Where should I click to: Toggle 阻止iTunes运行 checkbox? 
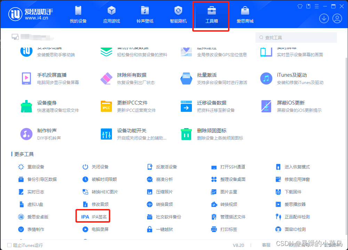(9, 245)
